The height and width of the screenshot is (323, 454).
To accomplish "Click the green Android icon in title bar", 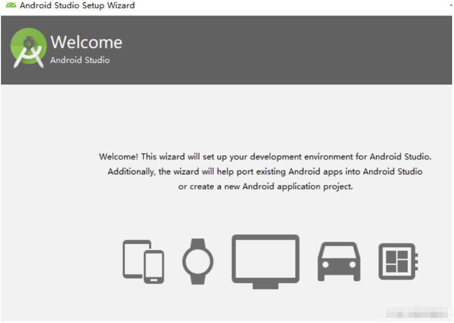I will click(x=10, y=6).
